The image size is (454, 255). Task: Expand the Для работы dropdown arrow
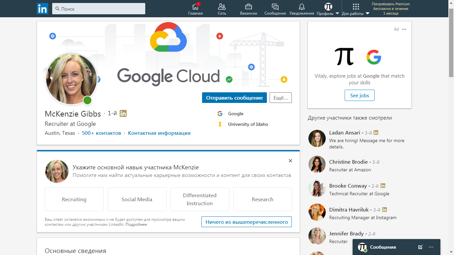pyautogui.click(x=367, y=14)
